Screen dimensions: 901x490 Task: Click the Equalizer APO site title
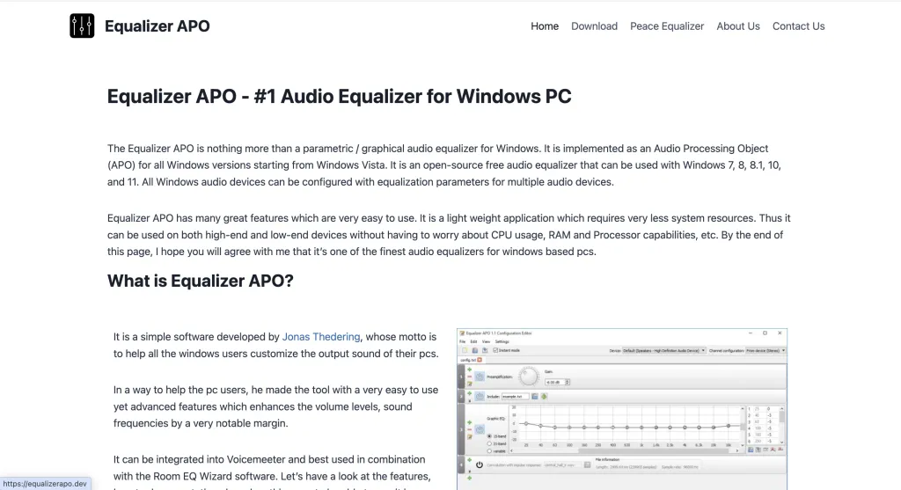[x=157, y=26]
